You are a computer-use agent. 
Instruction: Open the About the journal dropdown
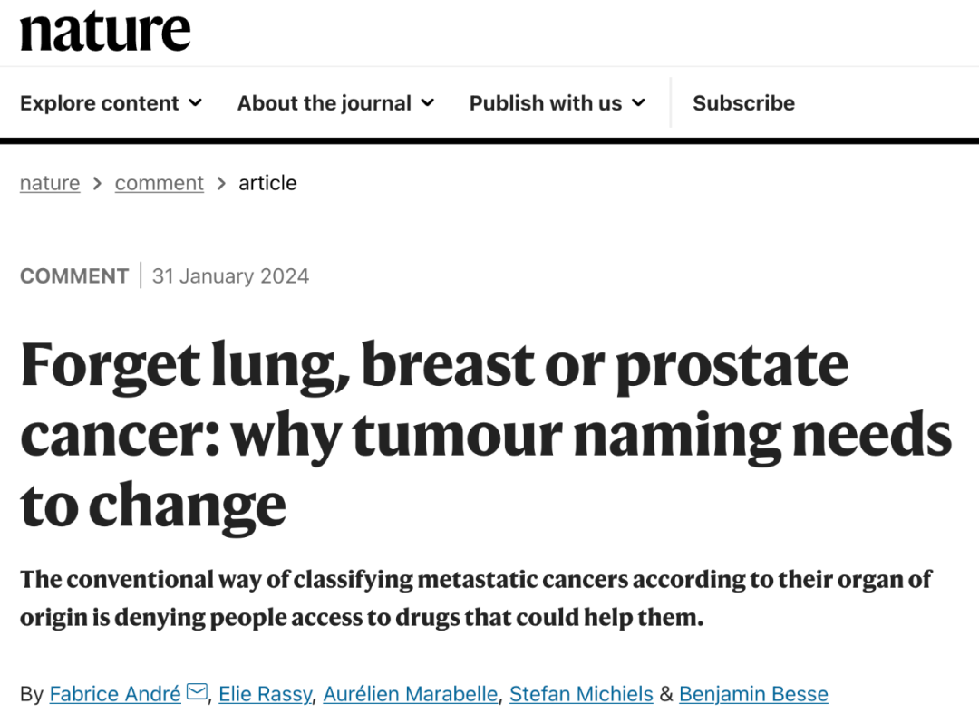point(335,103)
